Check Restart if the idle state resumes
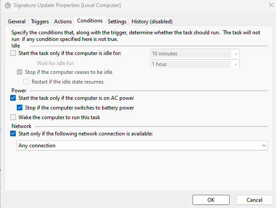The height and width of the screenshot is (208, 276). 26,82
